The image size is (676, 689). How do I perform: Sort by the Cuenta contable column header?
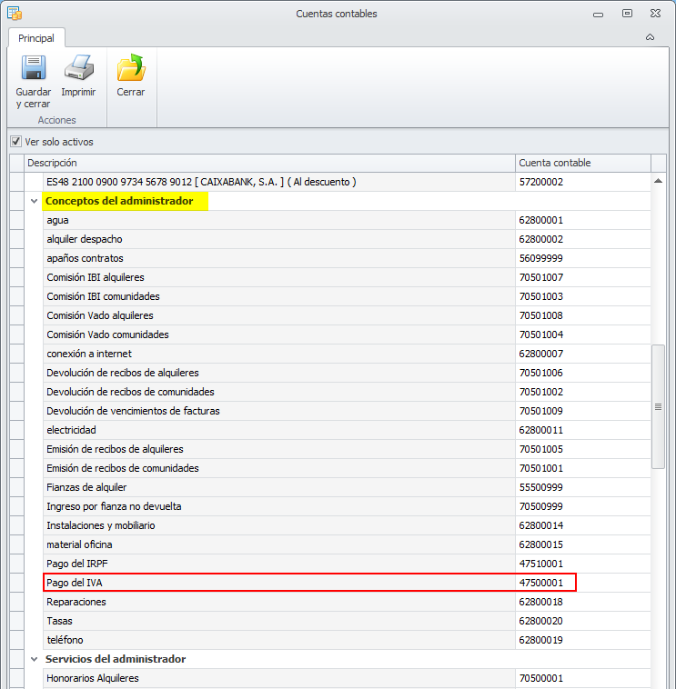tap(583, 163)
